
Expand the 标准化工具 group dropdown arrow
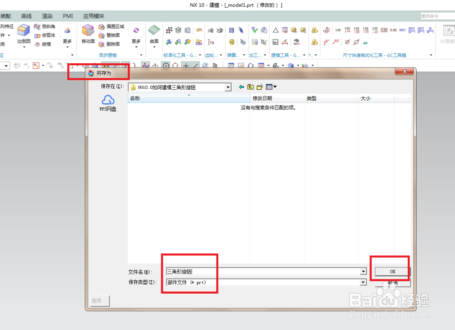tap(200, 55)
